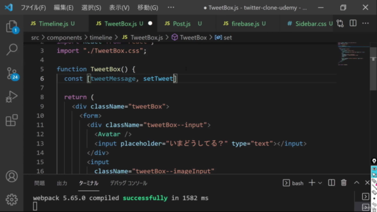Open the ファイル(F) menu
The height and width of the screenshot is (212, 377).
[33, 8]
